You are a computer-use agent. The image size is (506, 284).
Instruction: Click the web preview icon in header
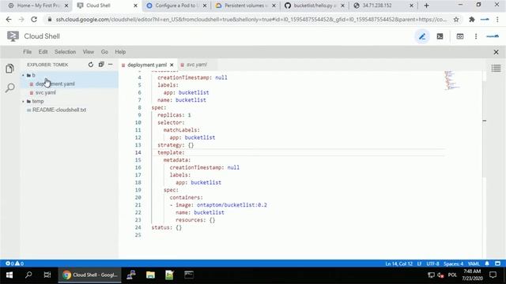click(460, 36)
